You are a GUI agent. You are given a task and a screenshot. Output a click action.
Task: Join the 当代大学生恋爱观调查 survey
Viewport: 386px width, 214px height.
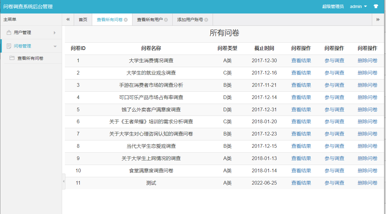click(334, 146)
